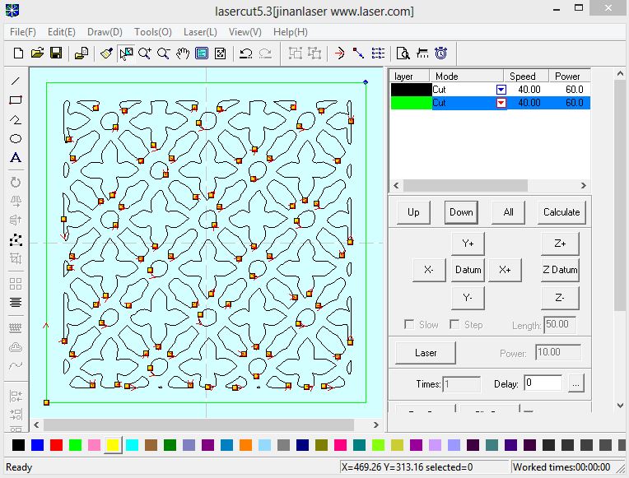The image size is (629, 478).
Task: Open the mode dropdown for the green layer
Action: click(x=501, y=103)
